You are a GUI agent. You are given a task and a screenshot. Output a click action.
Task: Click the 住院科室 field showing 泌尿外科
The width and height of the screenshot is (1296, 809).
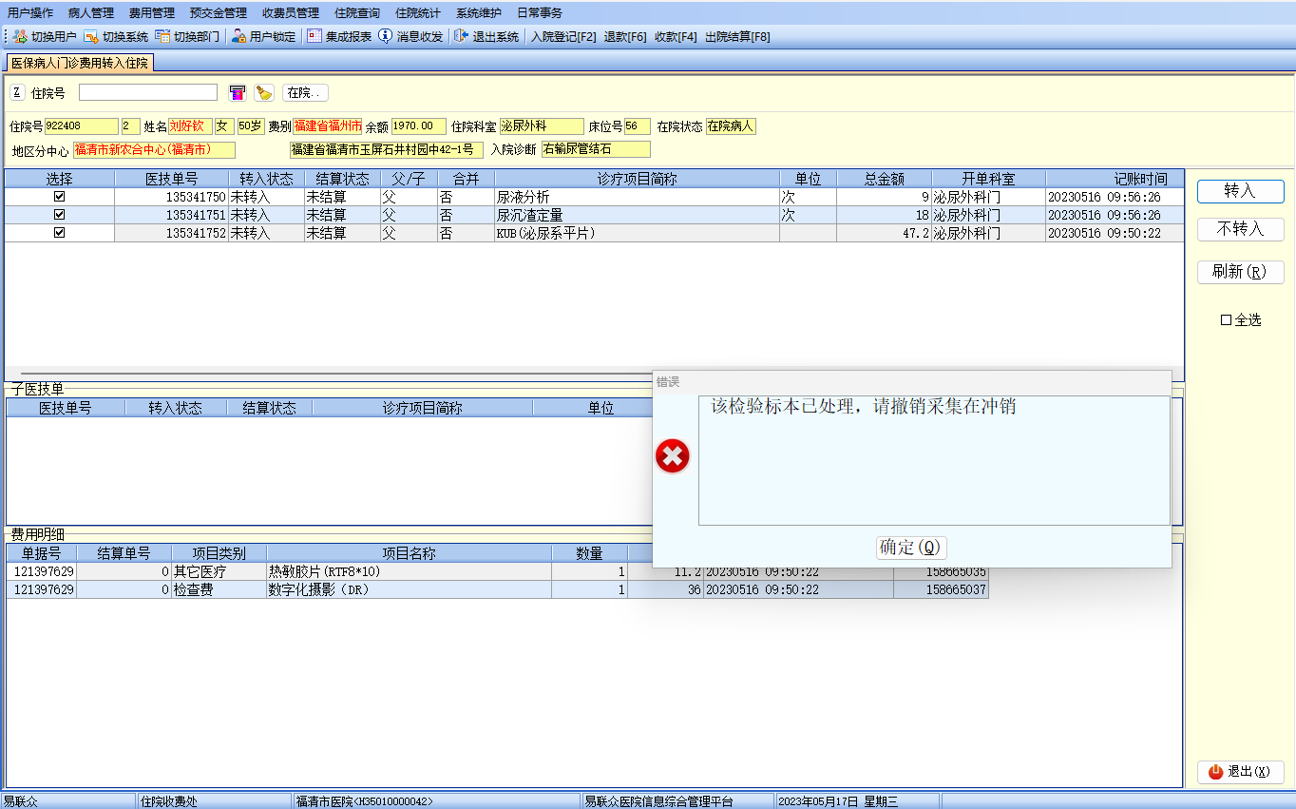[542, 126]
